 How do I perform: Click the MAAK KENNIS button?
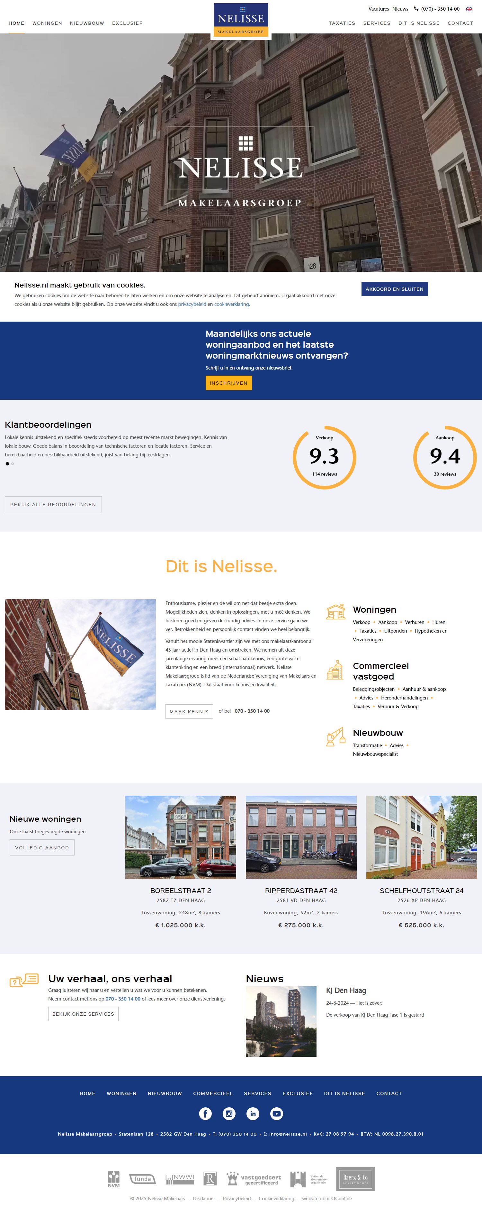(189, 711)
